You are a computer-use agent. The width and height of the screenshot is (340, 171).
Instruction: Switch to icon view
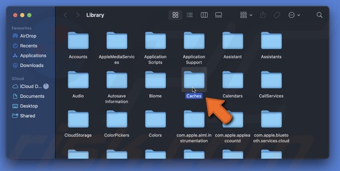(175, 15)
